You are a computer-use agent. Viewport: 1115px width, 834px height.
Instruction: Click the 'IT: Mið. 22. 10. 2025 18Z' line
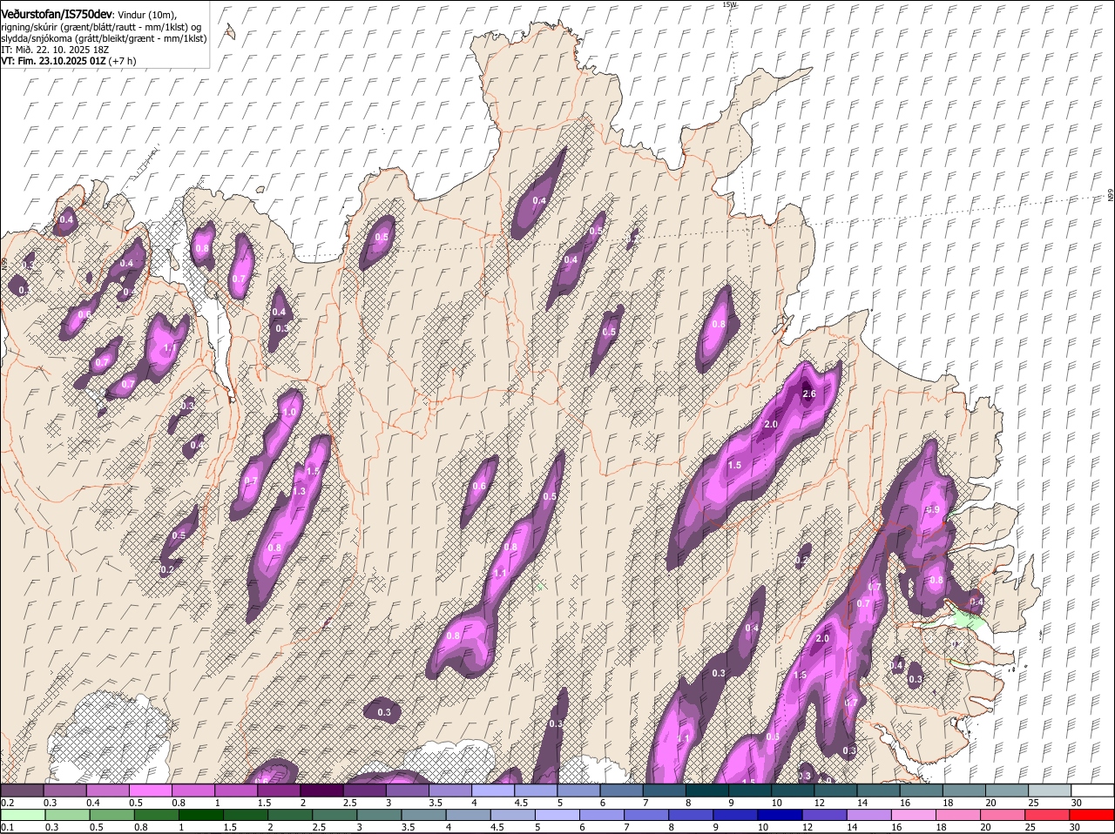coord(55,50)
